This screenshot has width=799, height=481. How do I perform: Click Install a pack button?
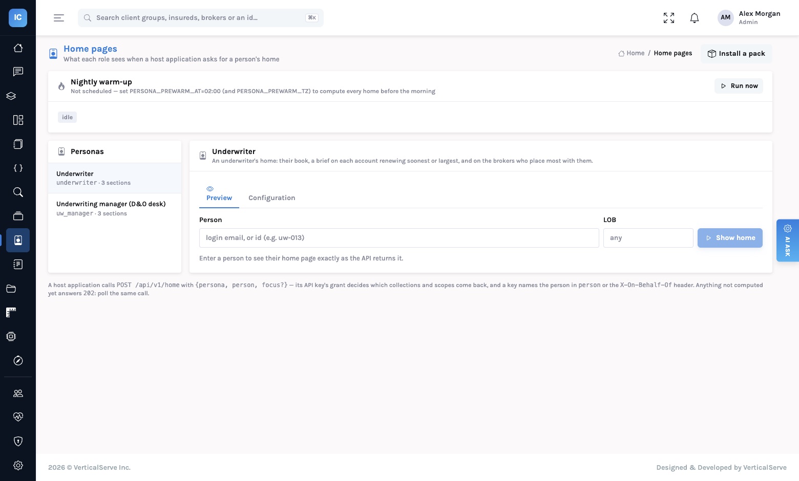(736, 54)
